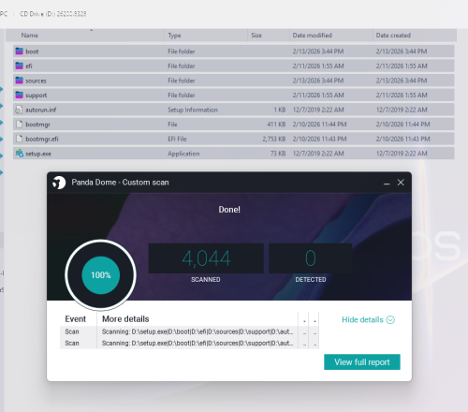Screen dimensions: 468x412
Task: Click the second Scanning: D:\setup.exe details cell
Action: [x=197, y=343]
